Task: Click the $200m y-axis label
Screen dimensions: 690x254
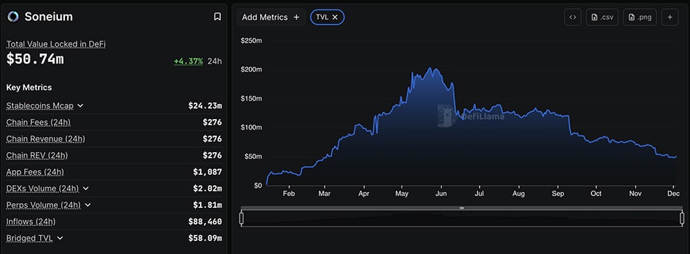Action: click(252, 70)
